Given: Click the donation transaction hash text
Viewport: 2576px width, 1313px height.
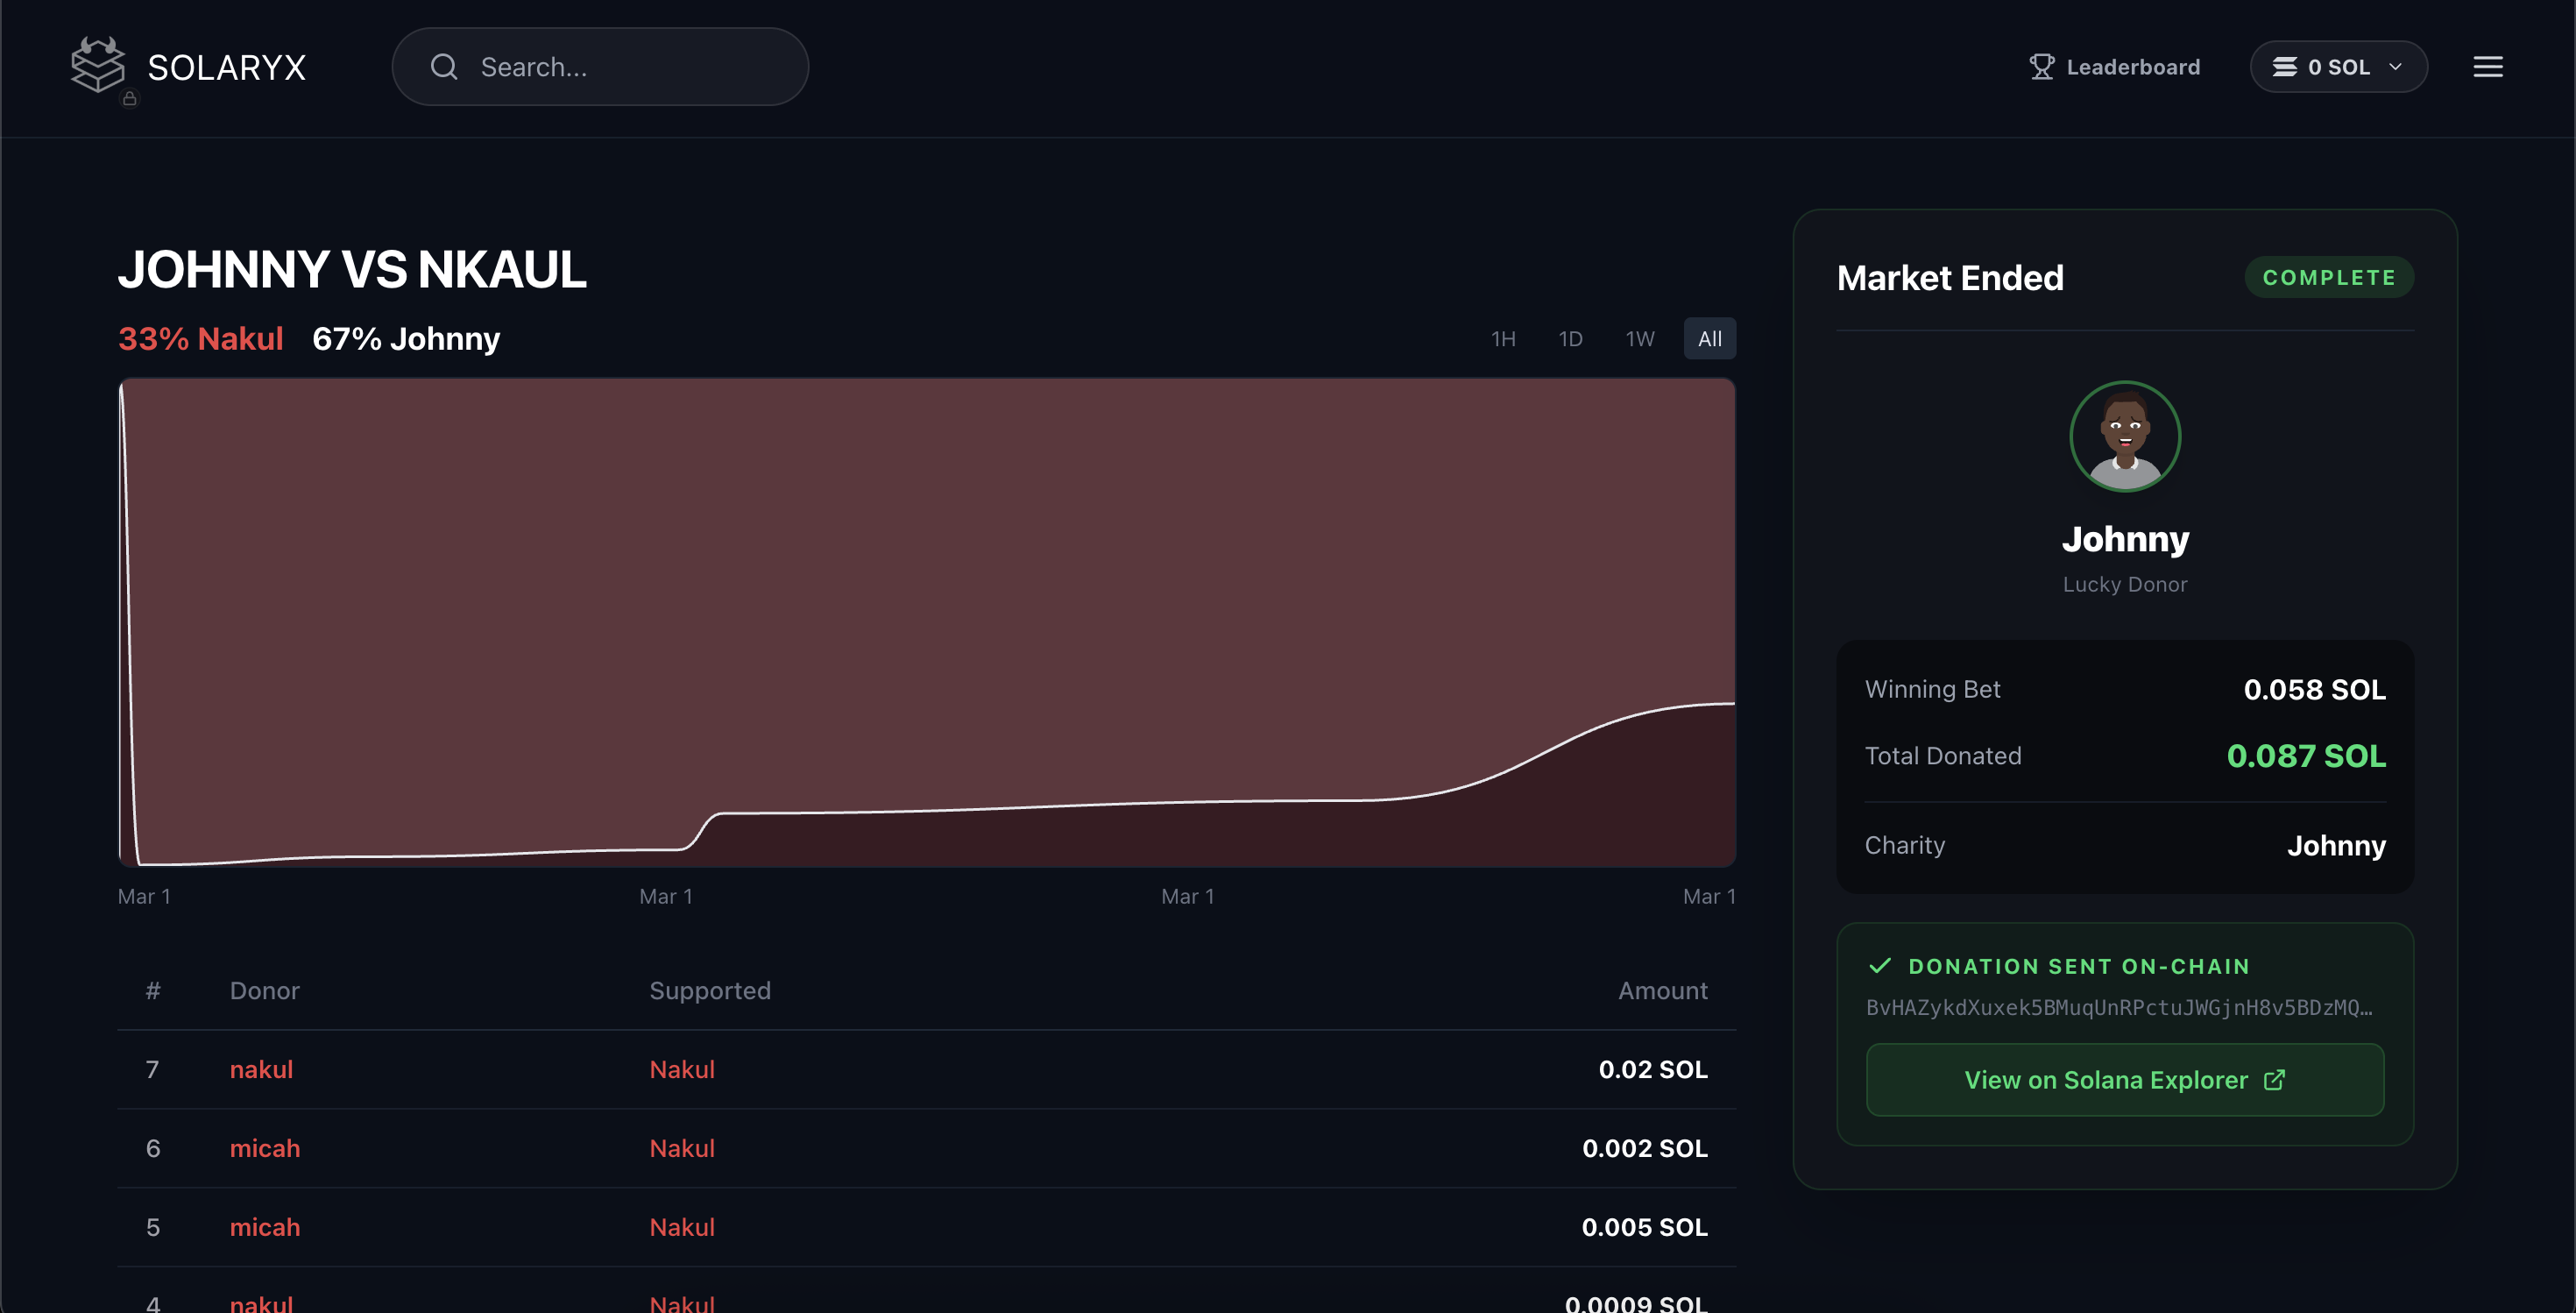Looking at the screenshot, I should (x=2118, y=1008).
